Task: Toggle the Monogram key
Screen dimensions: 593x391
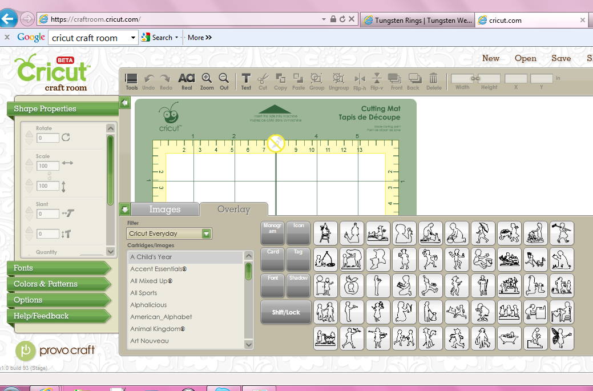Action: tap(272, 232)
